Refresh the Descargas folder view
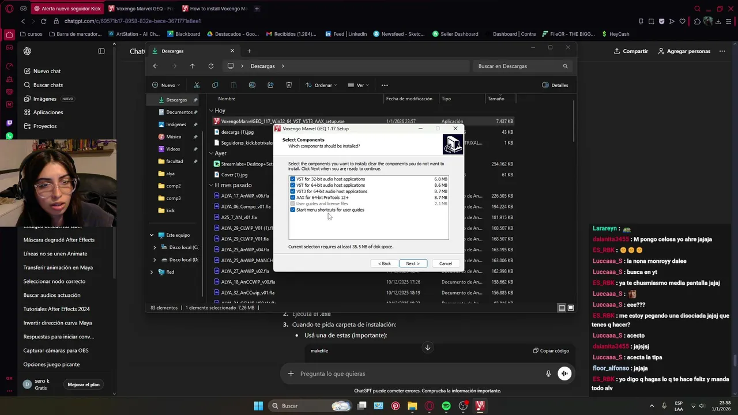The height and width of the screenshot is (415, 738). 211,66
